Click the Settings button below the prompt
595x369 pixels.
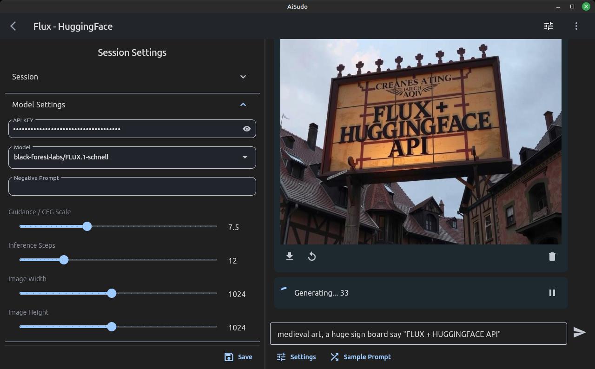point(296,357)
